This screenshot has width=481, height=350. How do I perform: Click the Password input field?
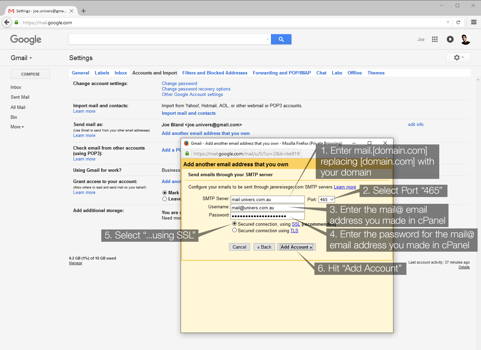tap(268, 216)
